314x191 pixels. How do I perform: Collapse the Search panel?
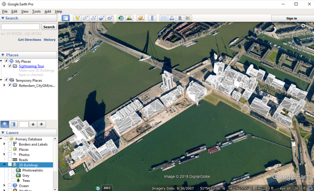[x=3, y=18]
